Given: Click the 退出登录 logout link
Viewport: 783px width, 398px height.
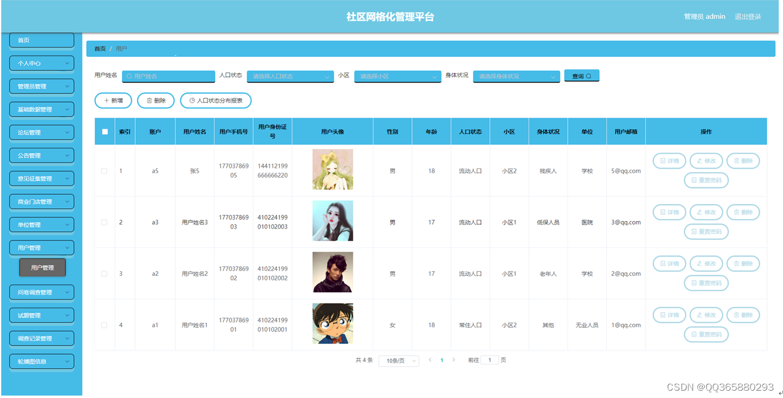Looking at the screenshot, I should pyautogui.click(x=748, y=16).
